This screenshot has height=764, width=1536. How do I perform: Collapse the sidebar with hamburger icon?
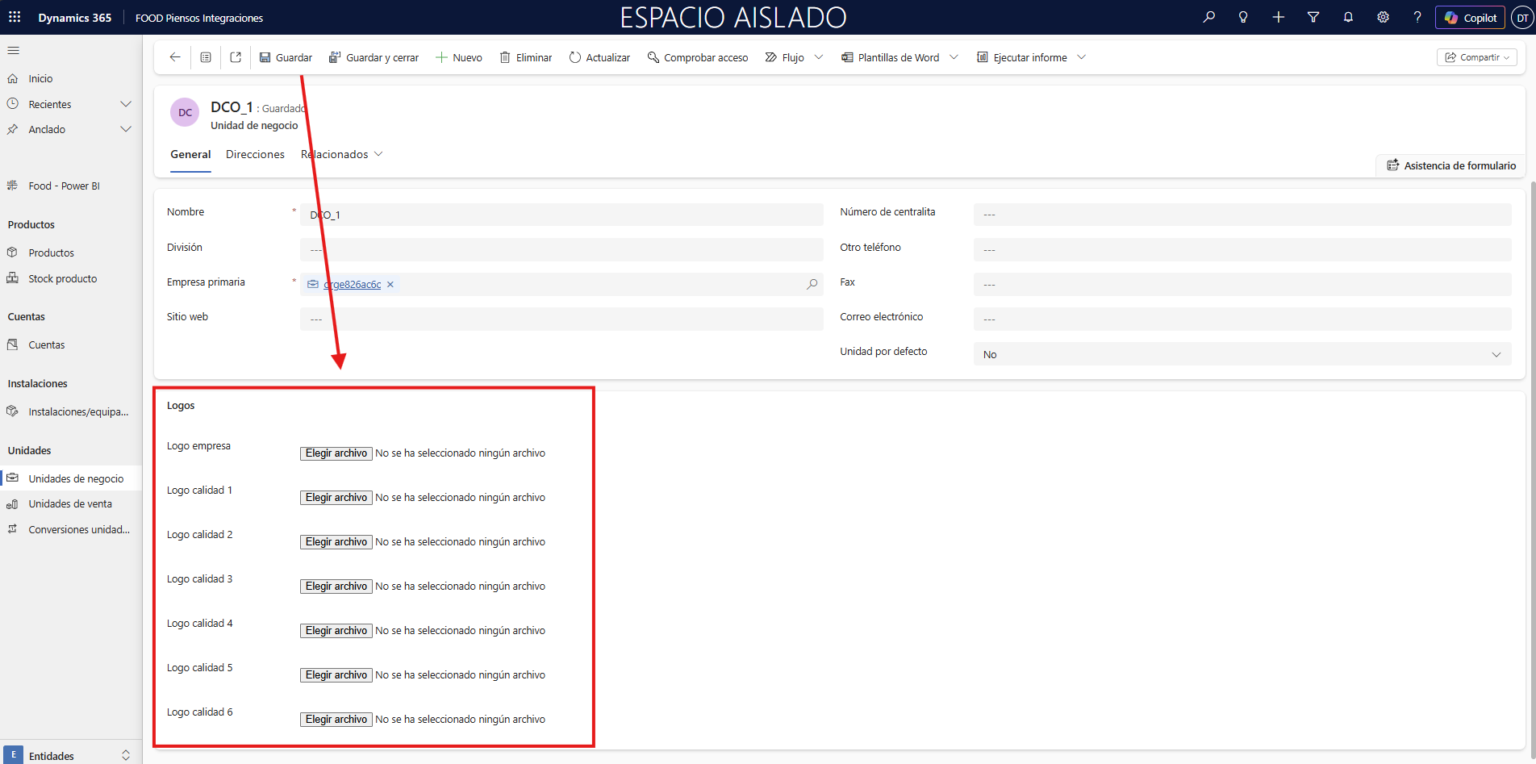[x=13, y=51]
